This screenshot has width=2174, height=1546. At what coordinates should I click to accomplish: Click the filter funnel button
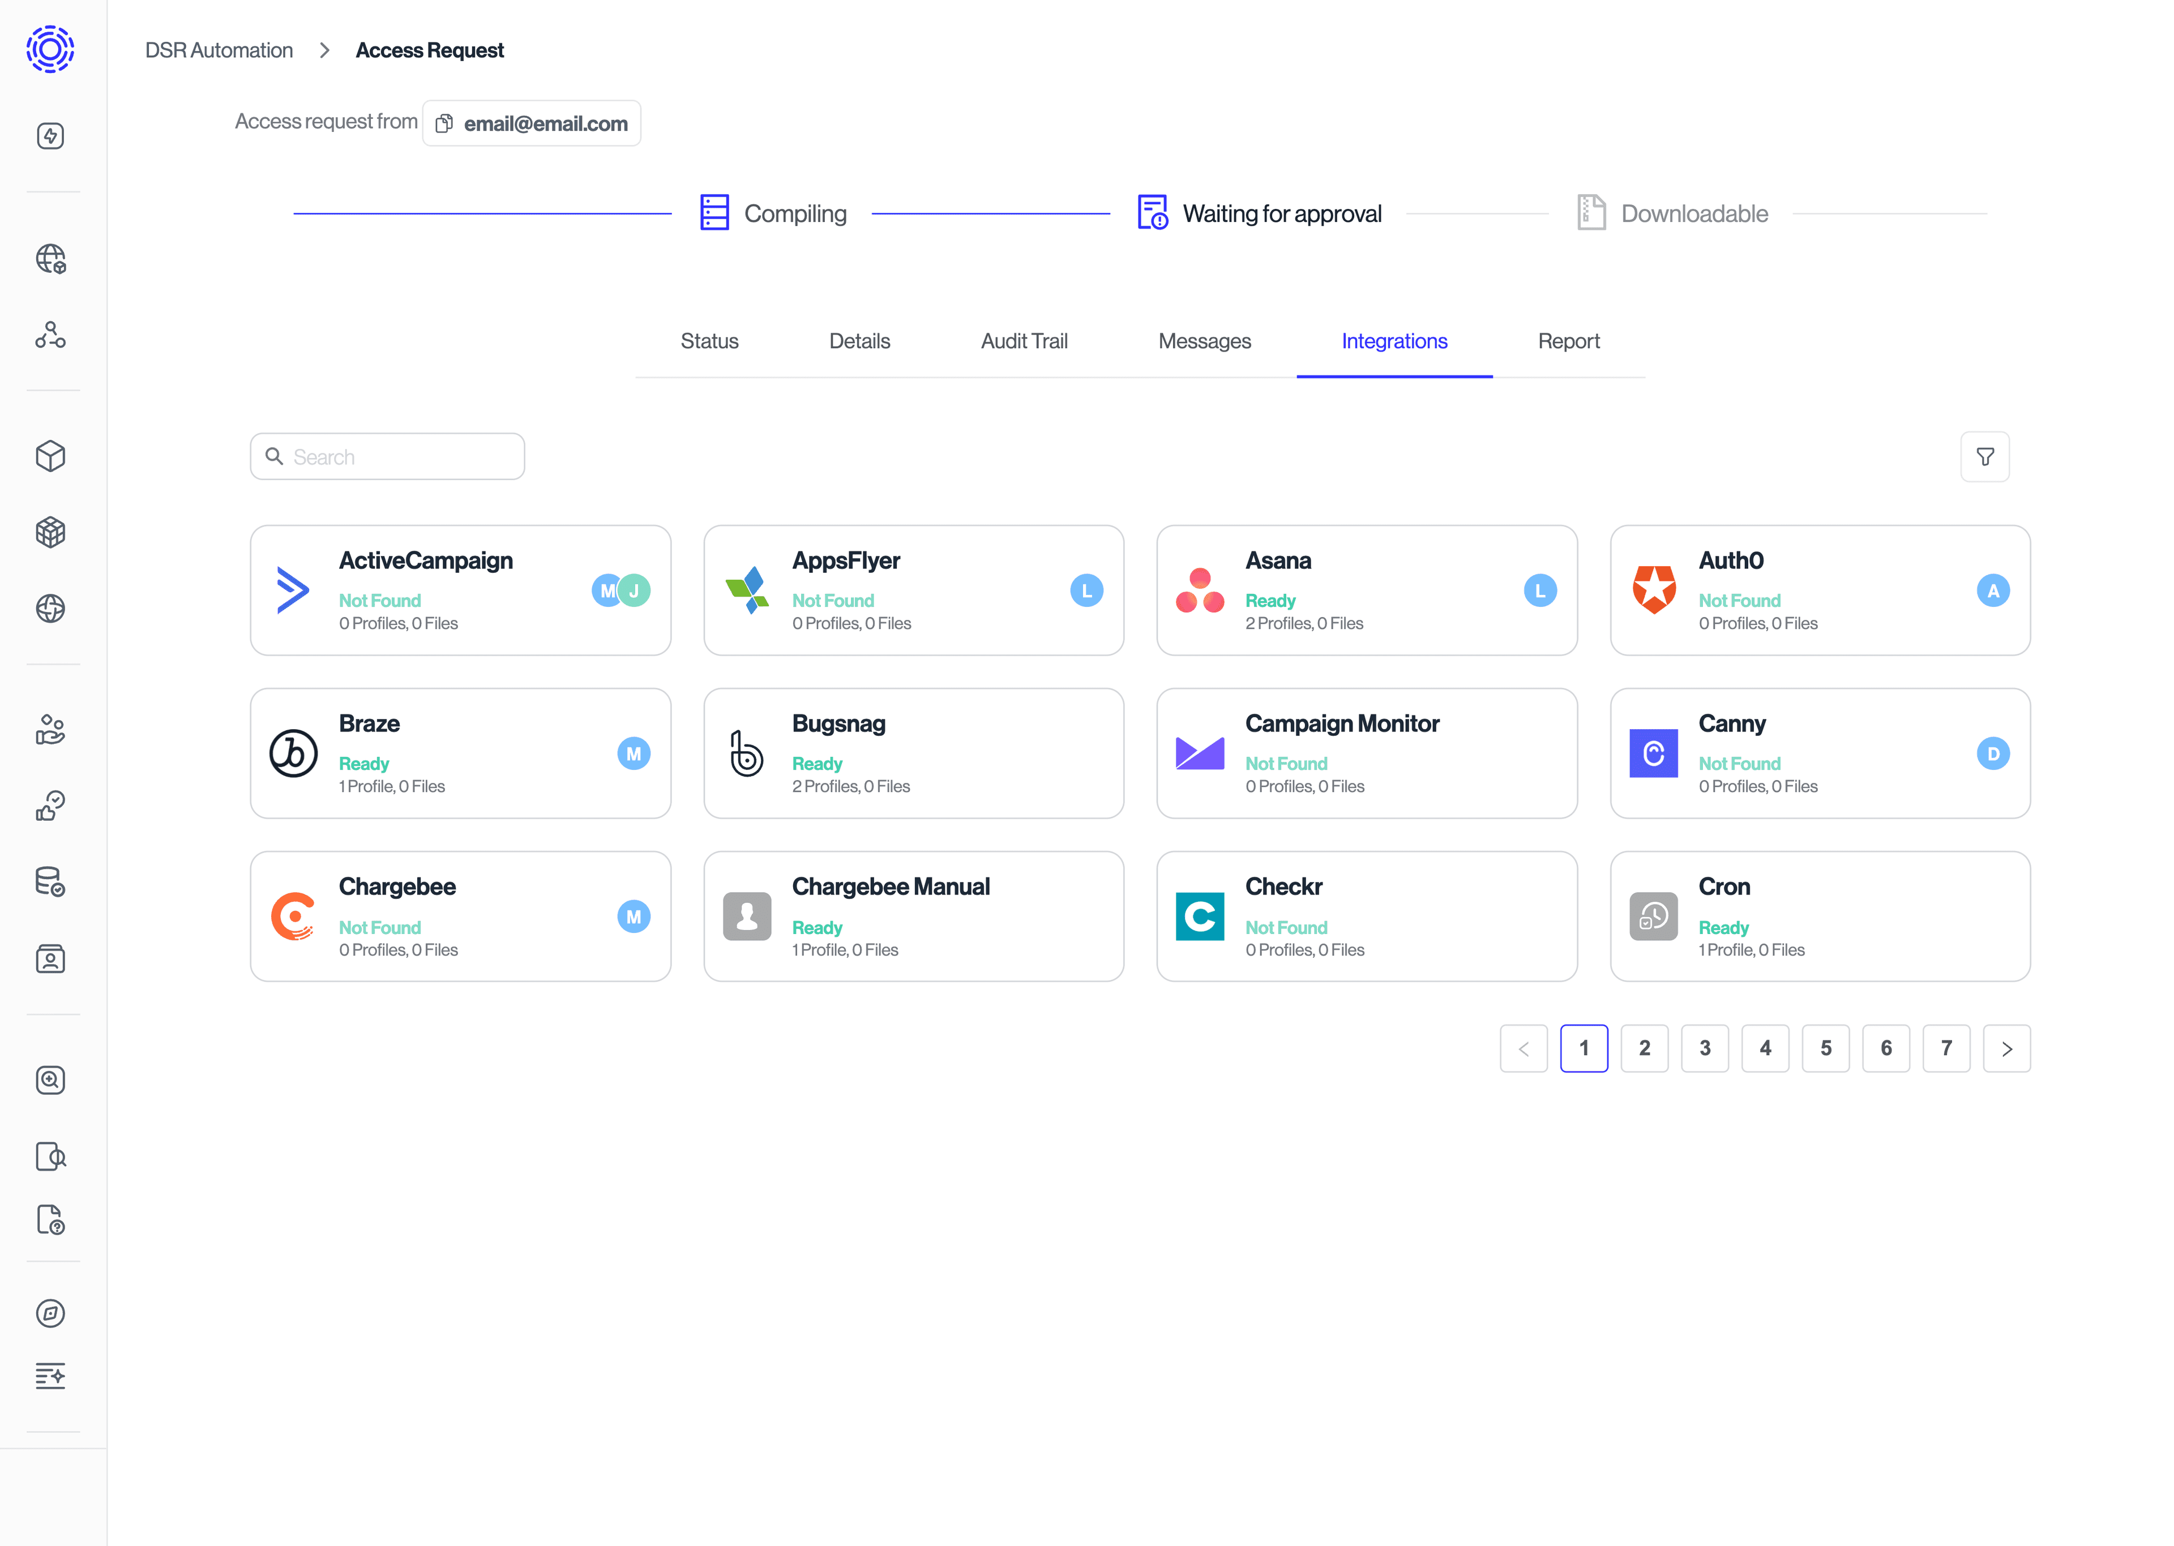[x=1984, y=457]
